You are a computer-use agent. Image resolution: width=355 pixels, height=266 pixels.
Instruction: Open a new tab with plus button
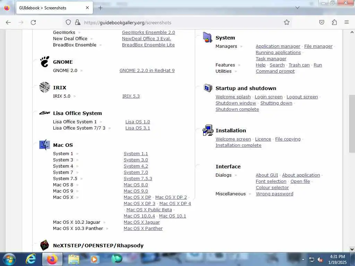[x=101, y=8]
